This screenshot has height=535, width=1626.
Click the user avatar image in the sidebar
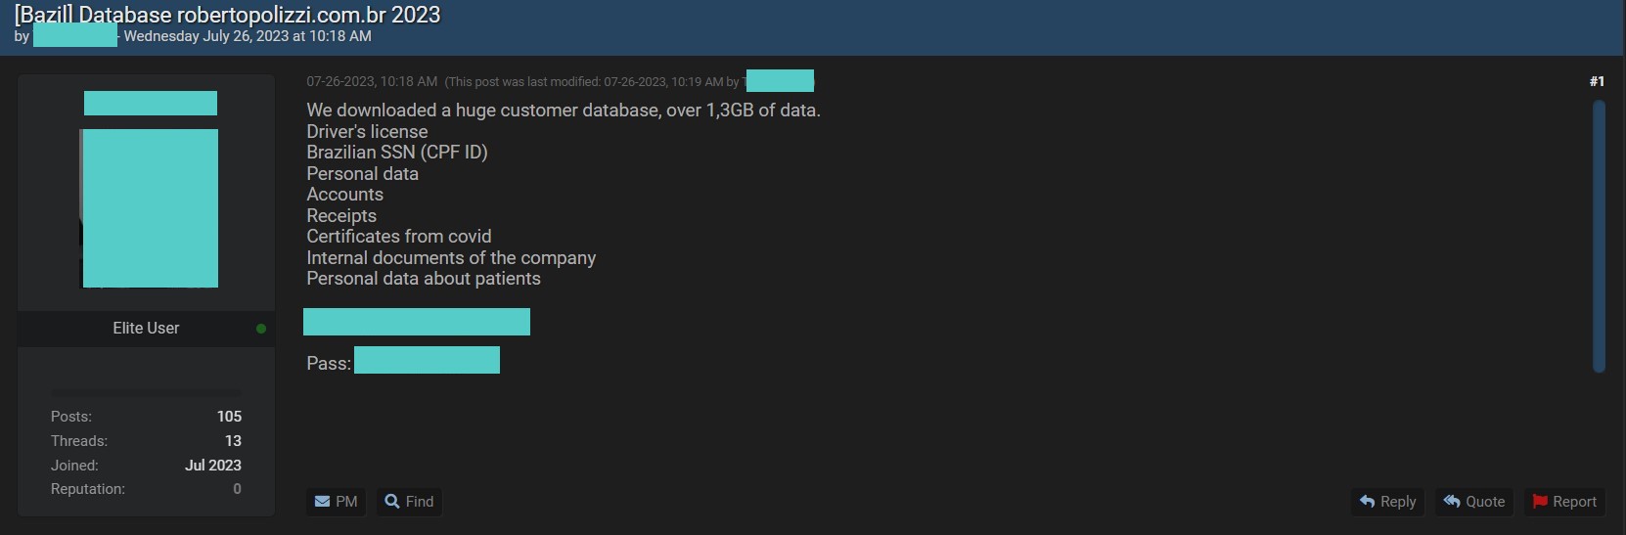tap(149, 208)
